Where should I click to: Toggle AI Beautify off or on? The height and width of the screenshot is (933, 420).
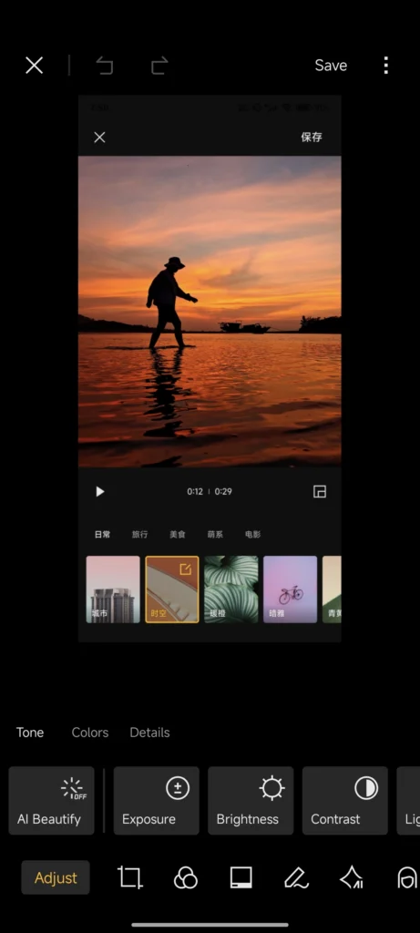pos(51,800)
